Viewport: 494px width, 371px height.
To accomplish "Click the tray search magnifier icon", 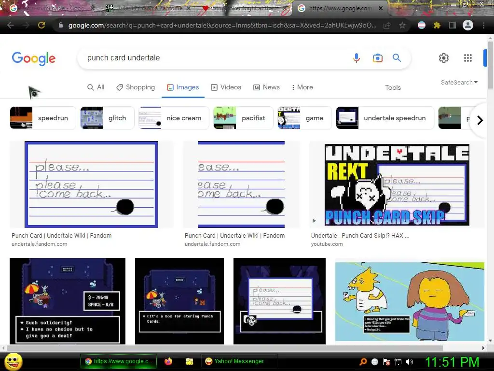I will click(363, 361).
